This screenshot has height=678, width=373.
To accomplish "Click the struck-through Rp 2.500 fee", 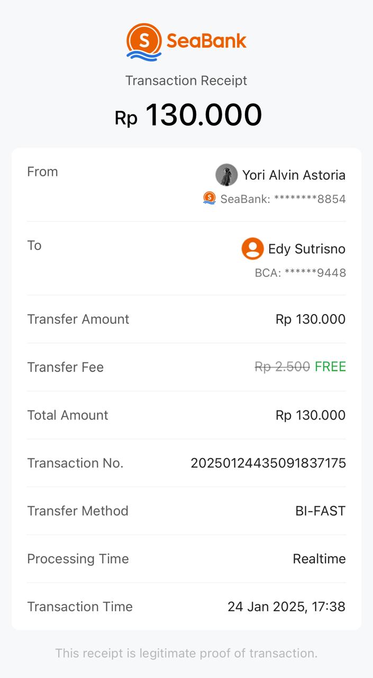I will [282, 367].
